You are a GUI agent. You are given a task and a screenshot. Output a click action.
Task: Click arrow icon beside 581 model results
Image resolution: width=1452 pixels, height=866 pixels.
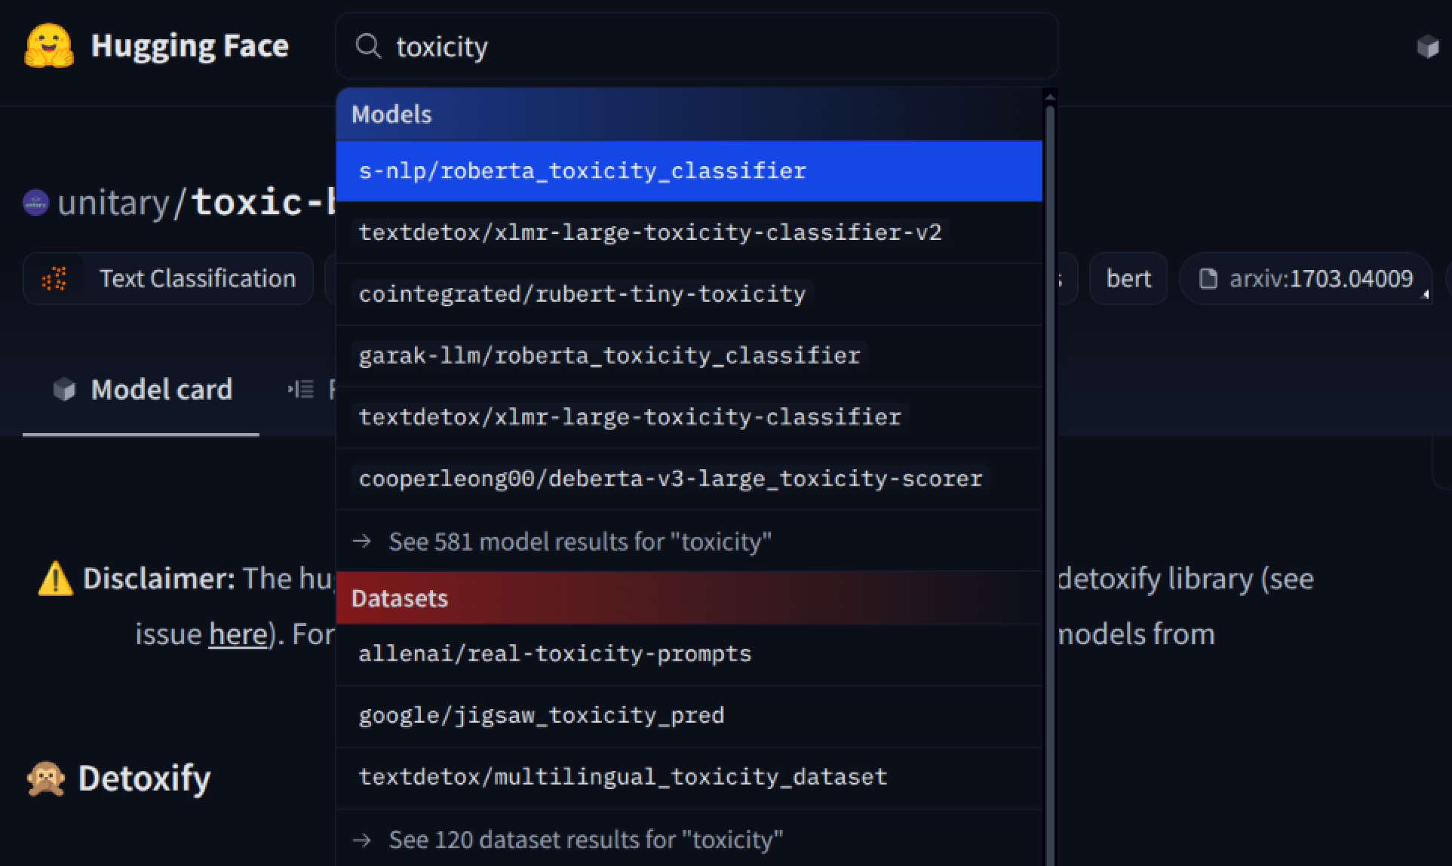click(362, 541)
